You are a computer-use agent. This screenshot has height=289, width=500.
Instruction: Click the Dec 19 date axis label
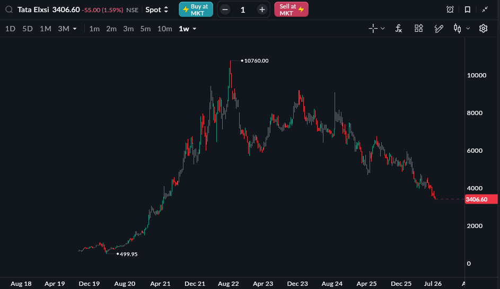89,284
